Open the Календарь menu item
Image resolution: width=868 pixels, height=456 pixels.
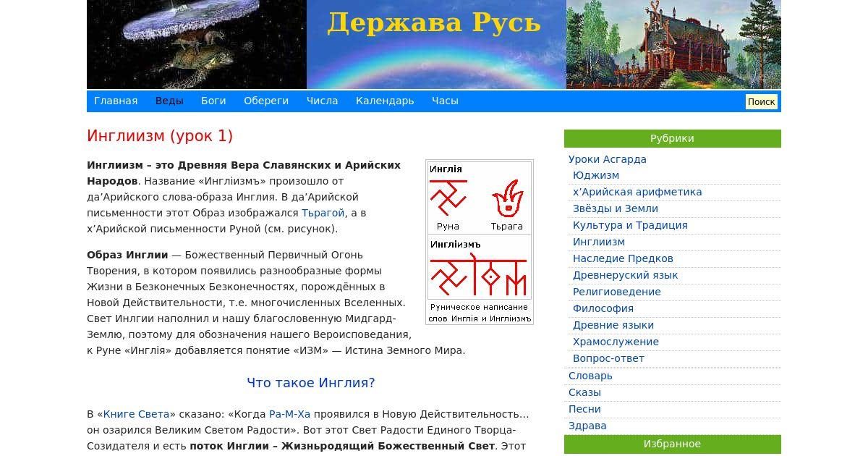[385, 101]
